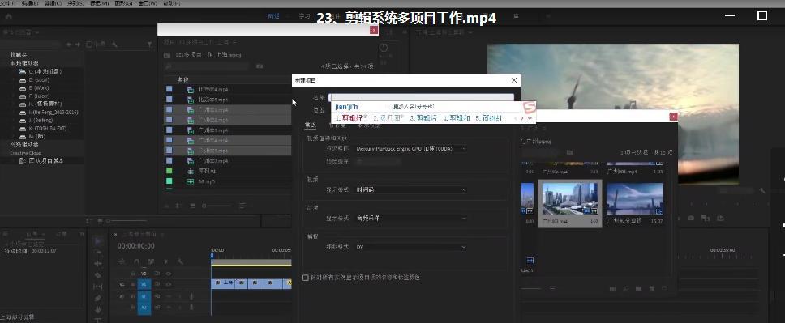
Task: Tick the checkbox at bottom of New Project dialog
Action: (x=306, y=277)
